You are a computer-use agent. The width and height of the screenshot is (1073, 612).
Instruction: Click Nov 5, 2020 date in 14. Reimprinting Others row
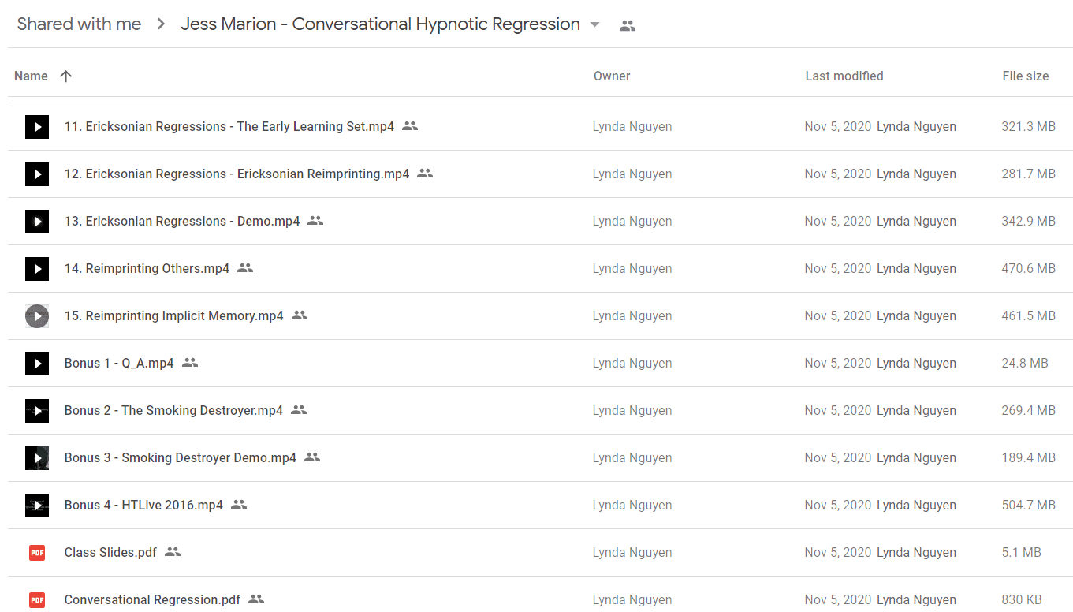[x=838, y=268]
